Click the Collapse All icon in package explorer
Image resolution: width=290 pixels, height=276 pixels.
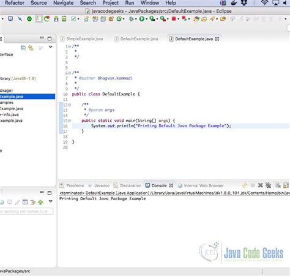(23, 48)
